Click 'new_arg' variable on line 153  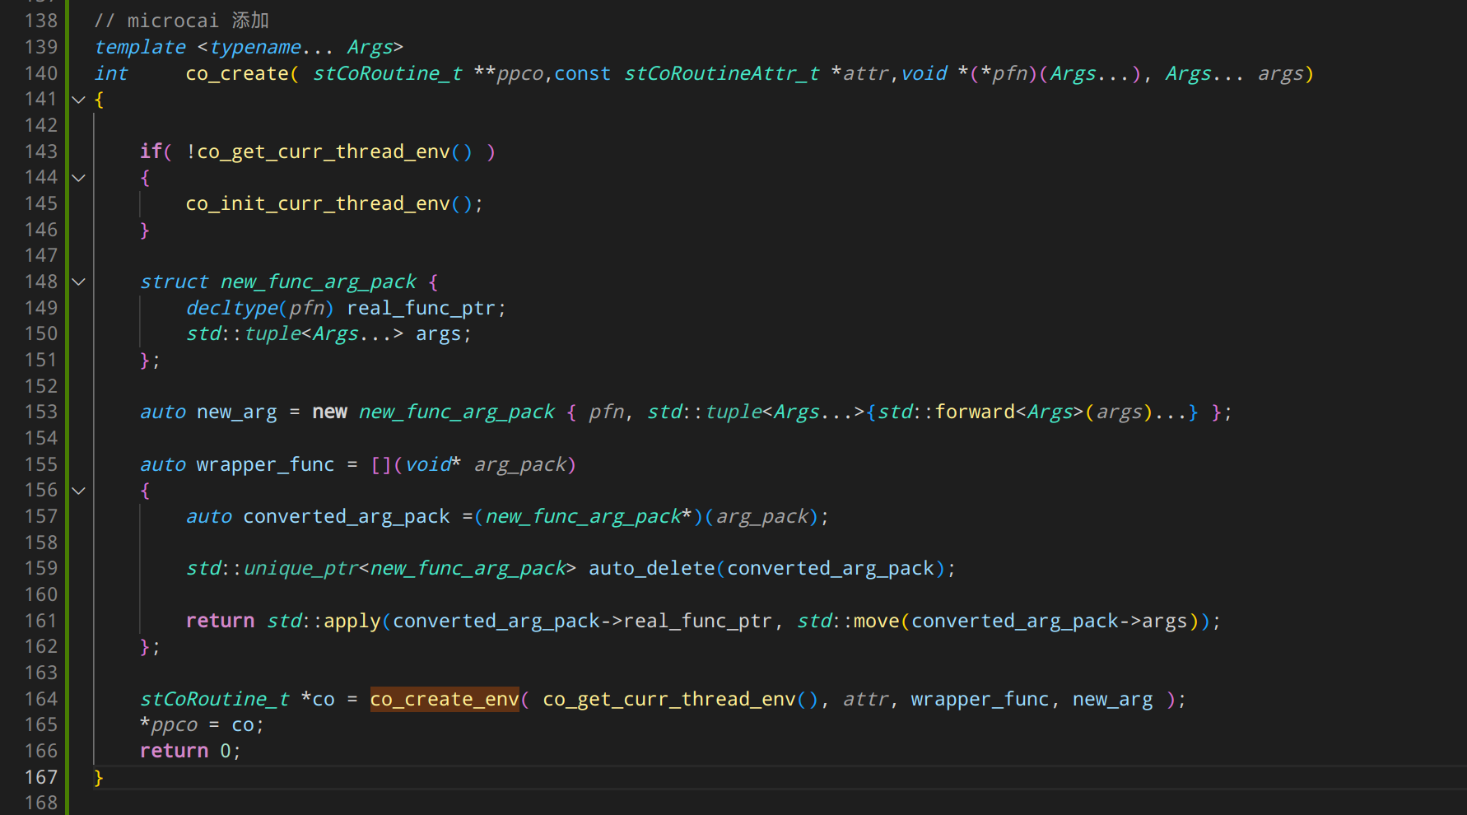237,412
